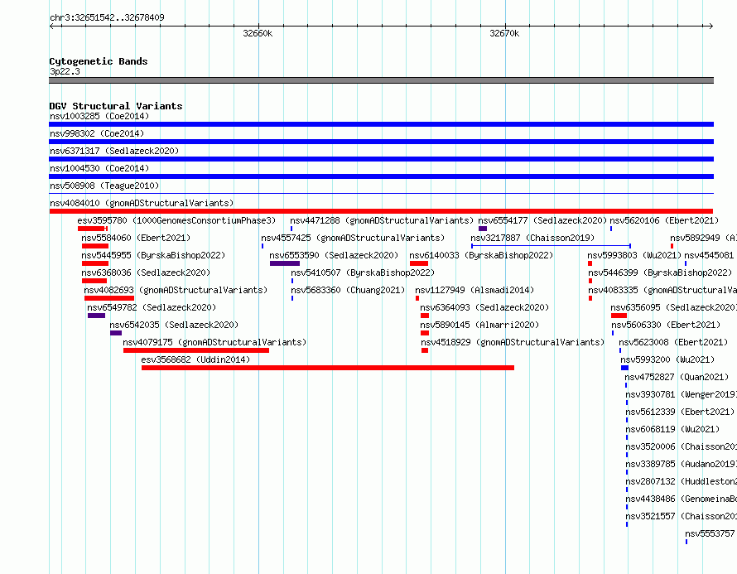Open nsv5612339 (Ebert2021) label
This screenshot has height=574, width=737.
(x=680, y=412)
